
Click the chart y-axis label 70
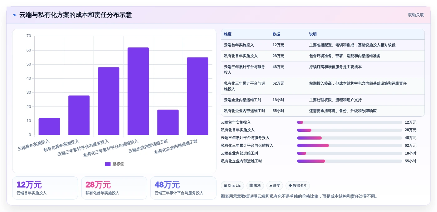pyautogui.click(x=29, y=36)
